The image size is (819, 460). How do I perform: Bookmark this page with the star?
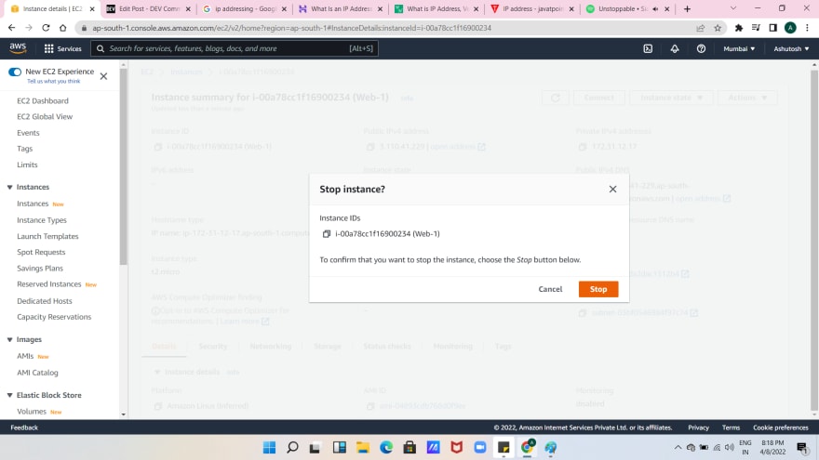click(718, 28)
